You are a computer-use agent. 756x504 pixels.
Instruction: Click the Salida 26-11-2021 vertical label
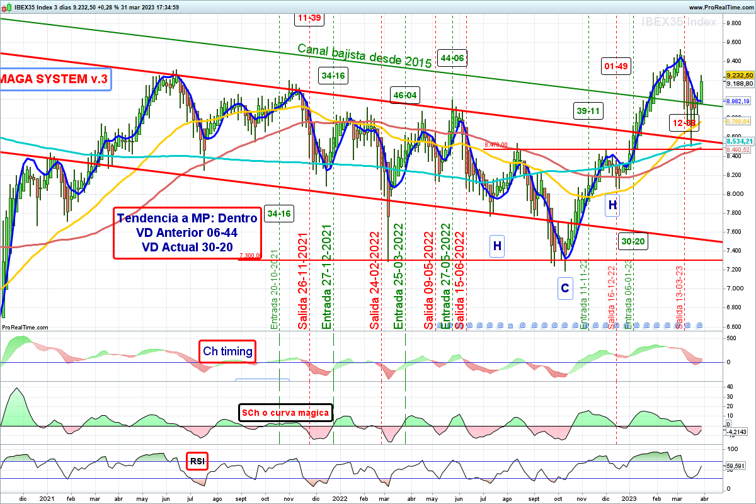tap(302, 280)
